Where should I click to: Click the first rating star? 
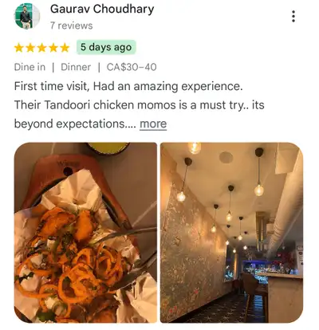[x=19, y=48]
